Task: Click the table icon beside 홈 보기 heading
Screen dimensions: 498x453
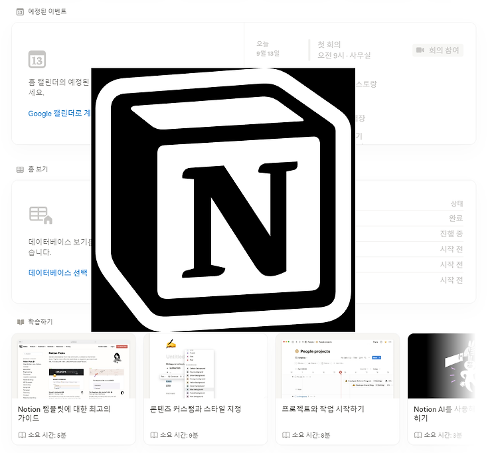Action: 20,169
